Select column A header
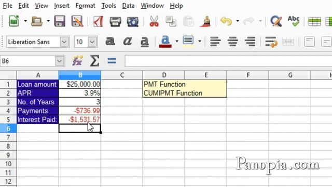This screenshot has height=187, width=332. pos(38,75)
